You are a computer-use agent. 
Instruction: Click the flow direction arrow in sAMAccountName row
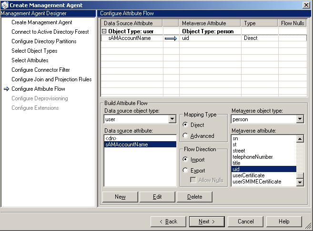tap(171, 38)
